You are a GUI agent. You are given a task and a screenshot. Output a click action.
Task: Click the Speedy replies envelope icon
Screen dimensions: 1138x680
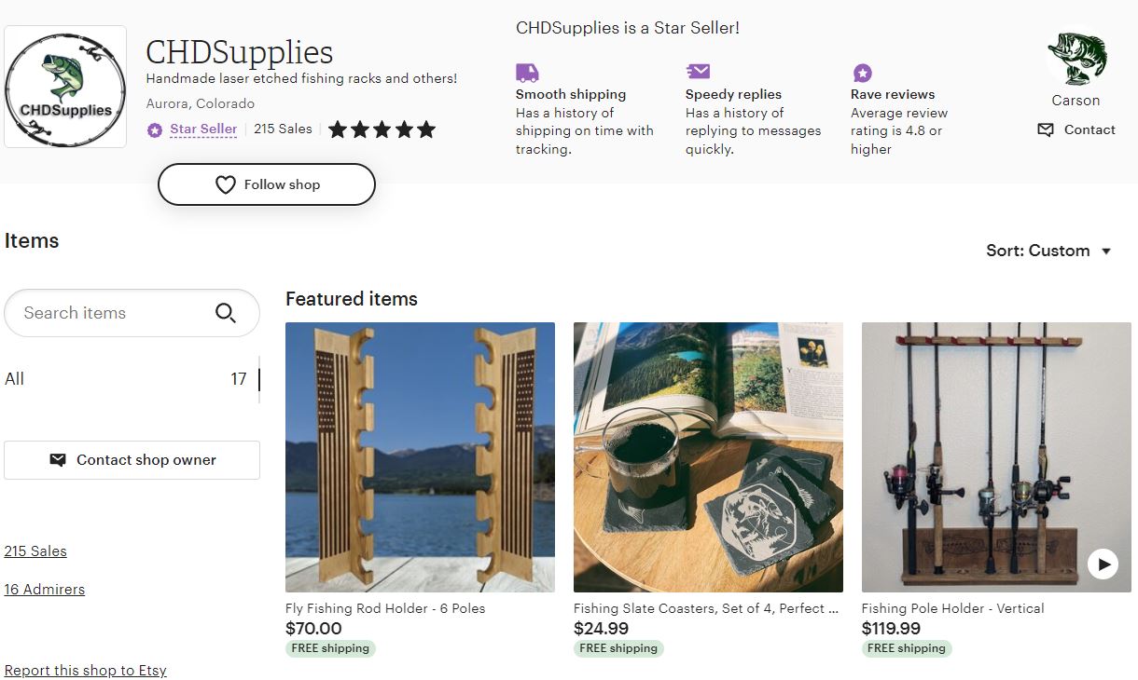[x=698, y=72]
